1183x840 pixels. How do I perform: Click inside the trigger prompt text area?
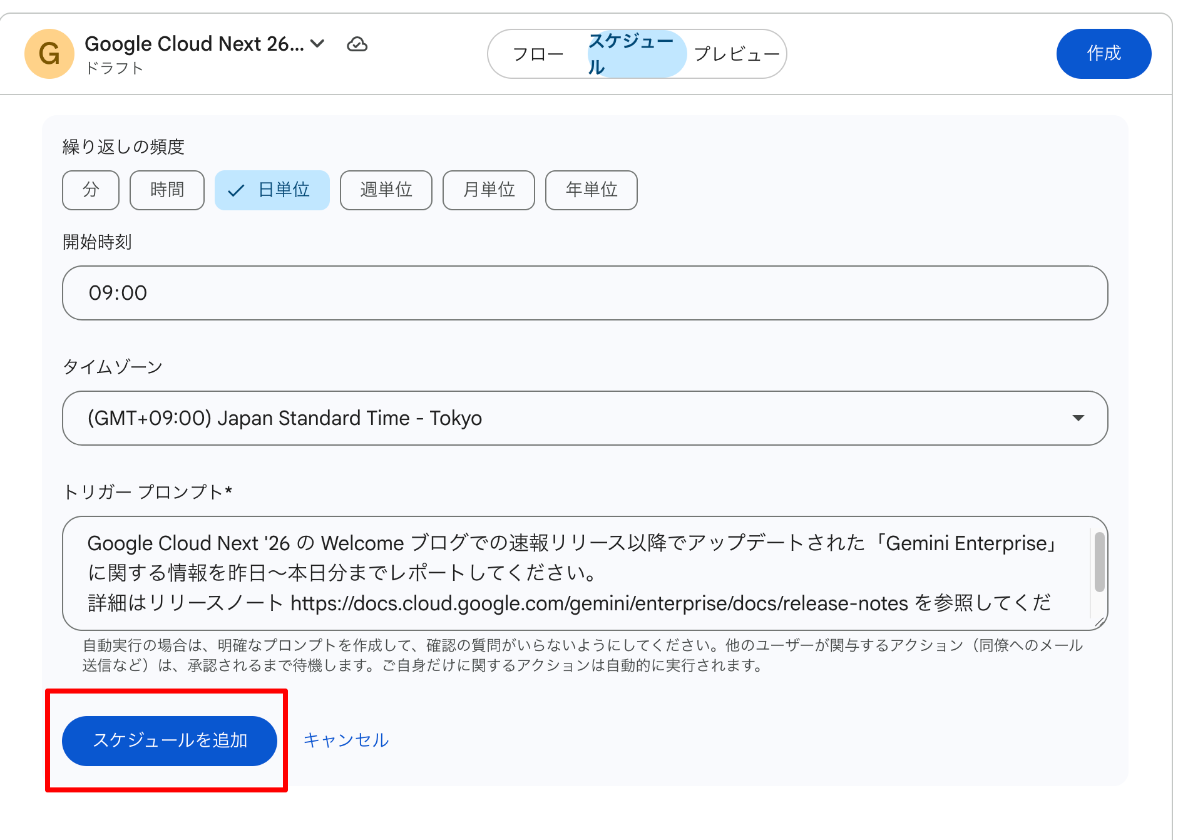(563, 573)
